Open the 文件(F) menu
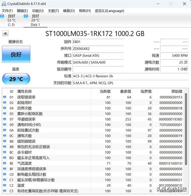 point(7,11)
